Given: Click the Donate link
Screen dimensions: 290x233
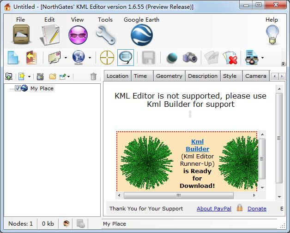Looking at the screenshot, I should click(x=257, y=209).
